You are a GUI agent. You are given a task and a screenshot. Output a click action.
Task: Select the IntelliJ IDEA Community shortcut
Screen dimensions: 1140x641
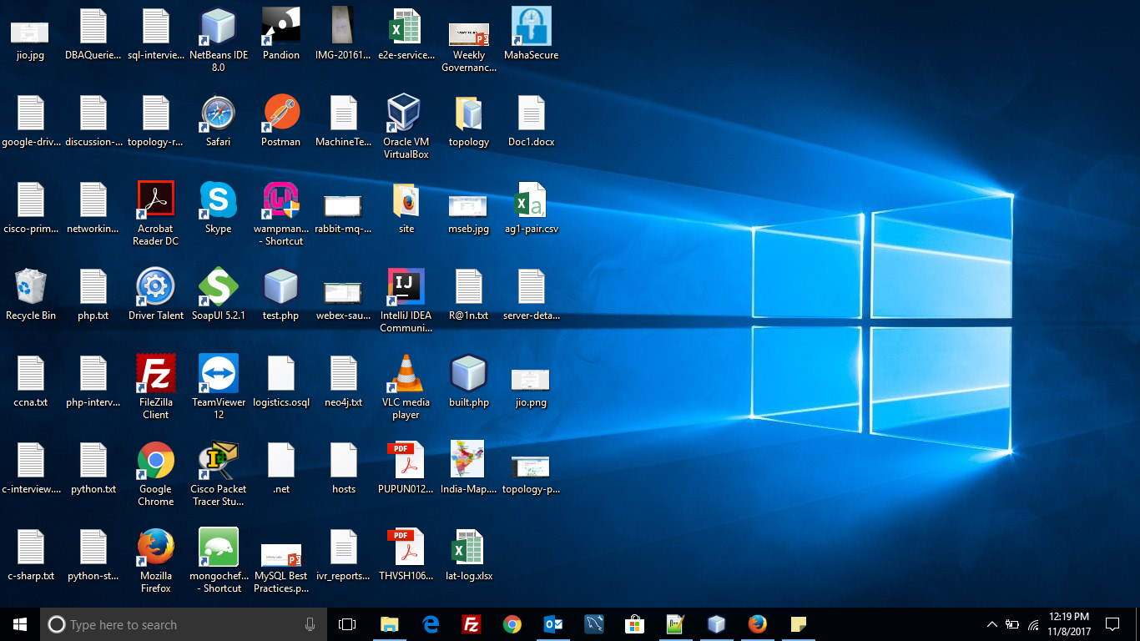tap(406, 288)
